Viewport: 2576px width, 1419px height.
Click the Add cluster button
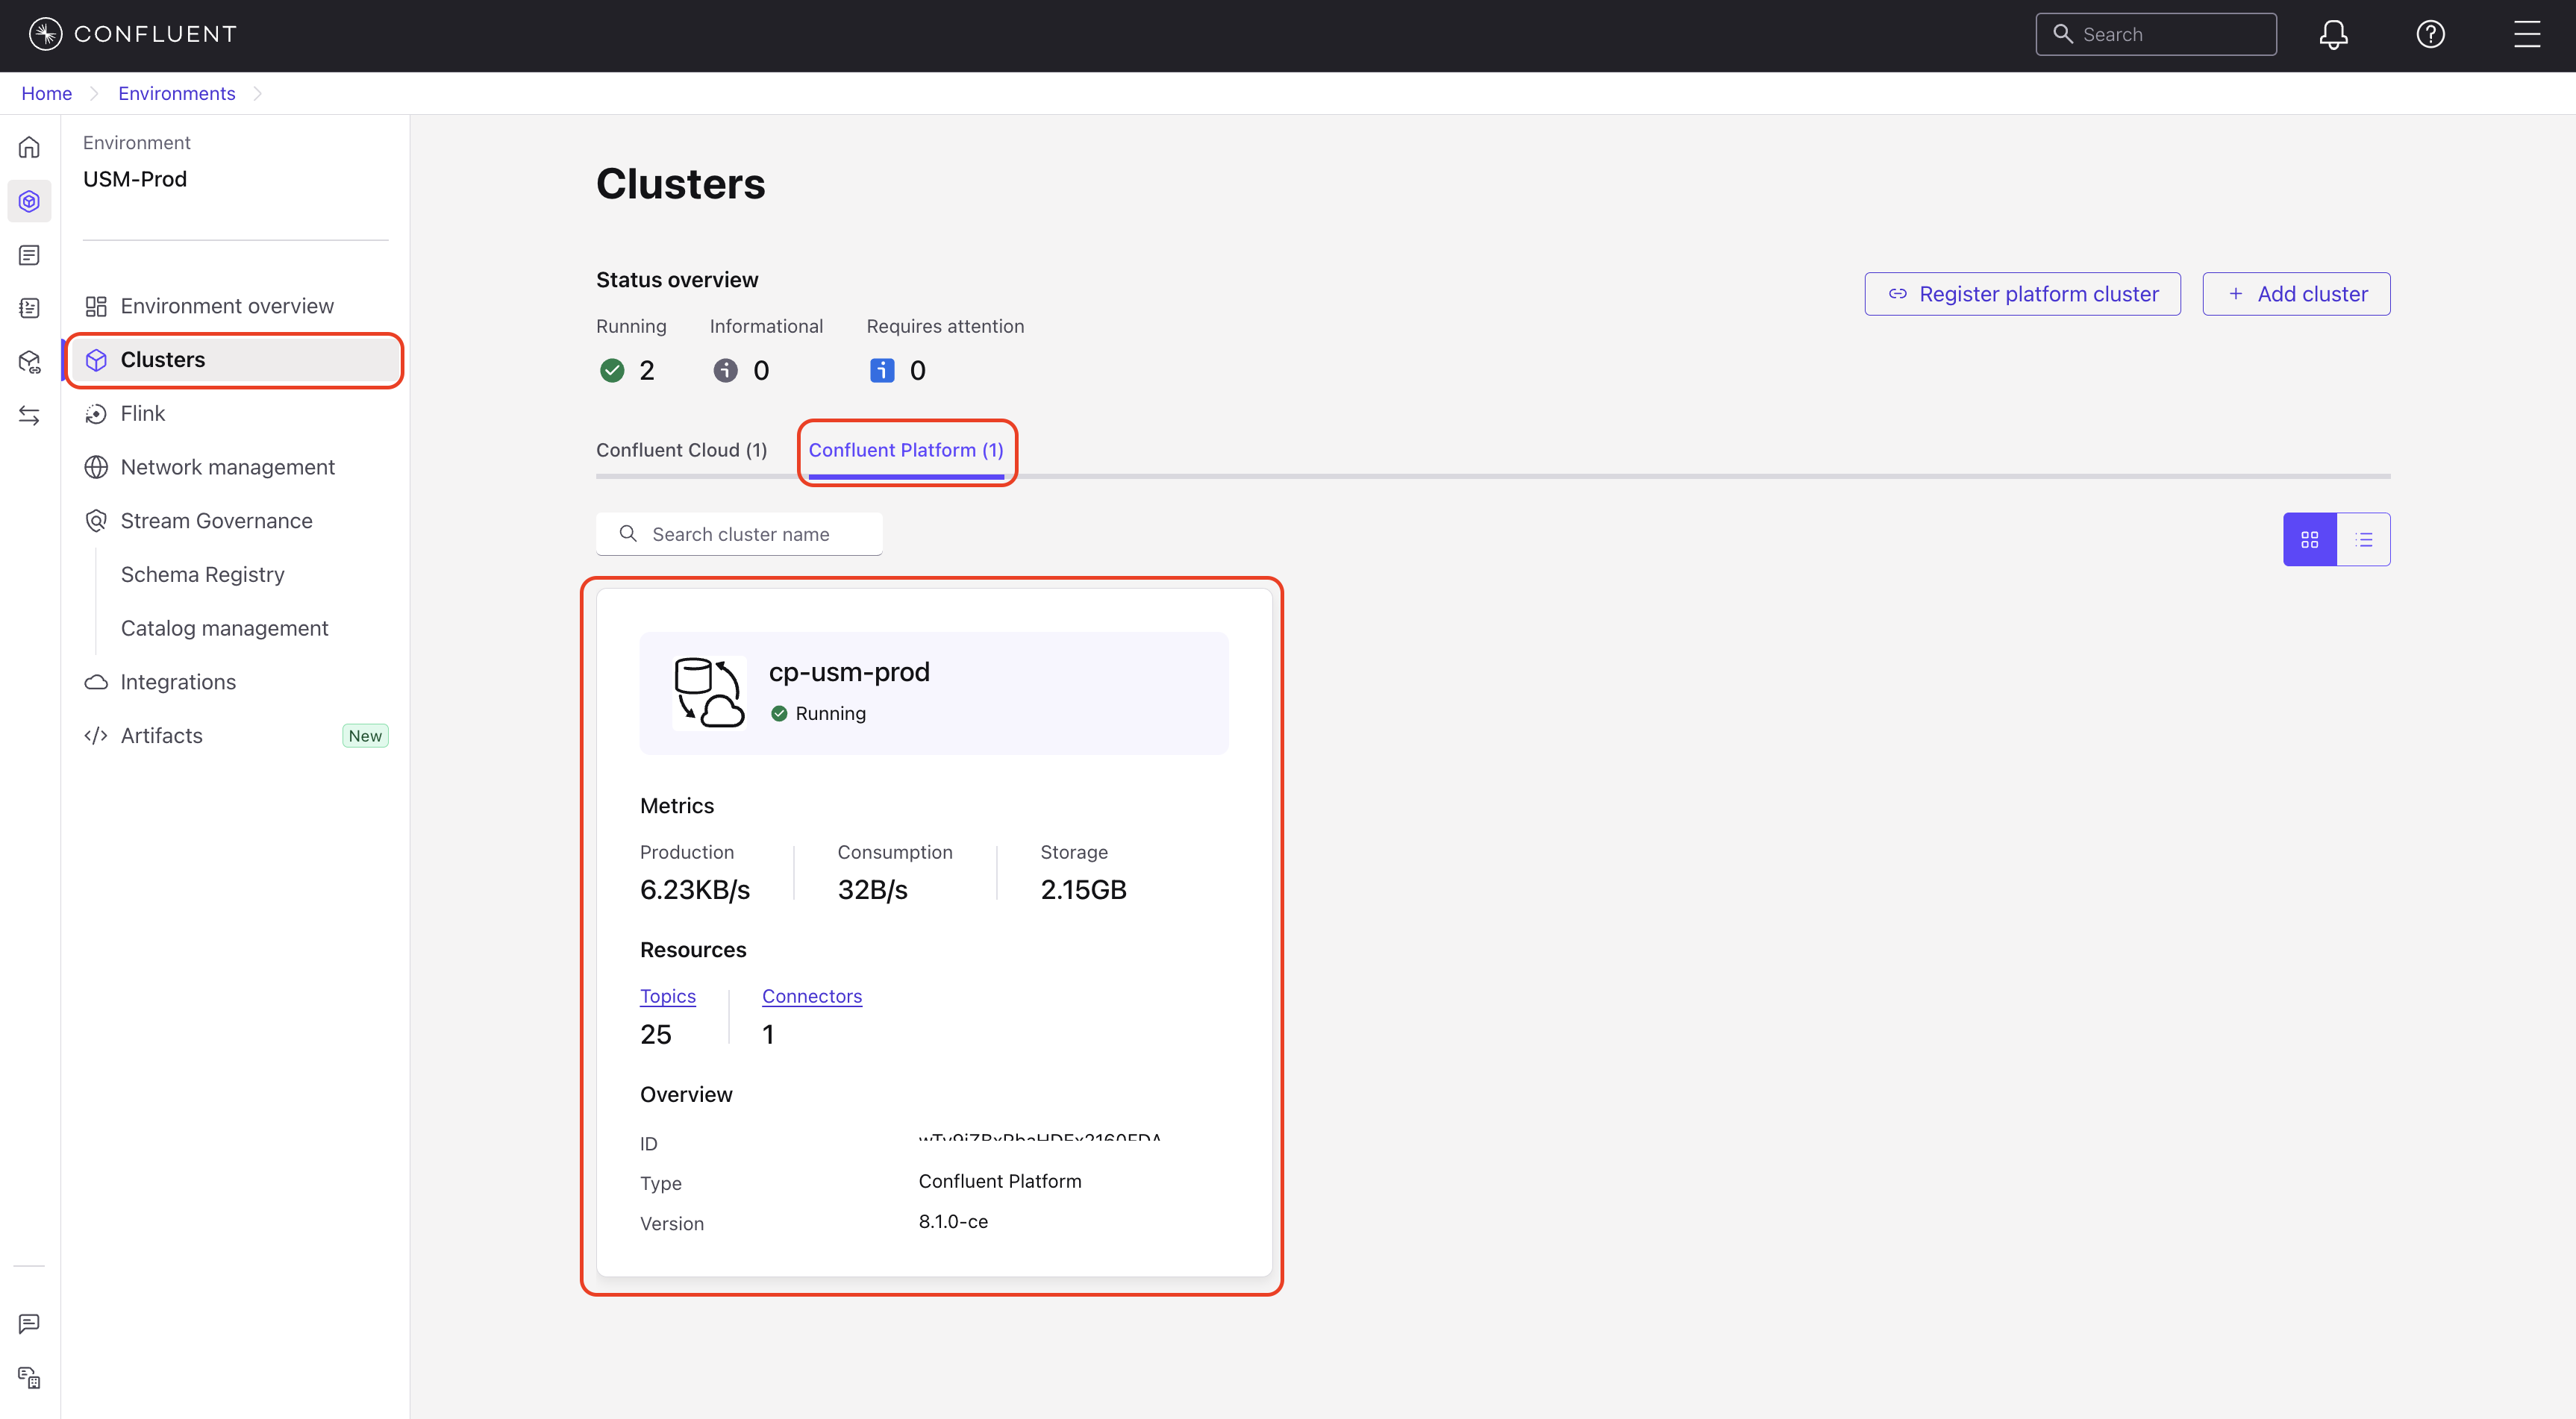click(2296, 294)
